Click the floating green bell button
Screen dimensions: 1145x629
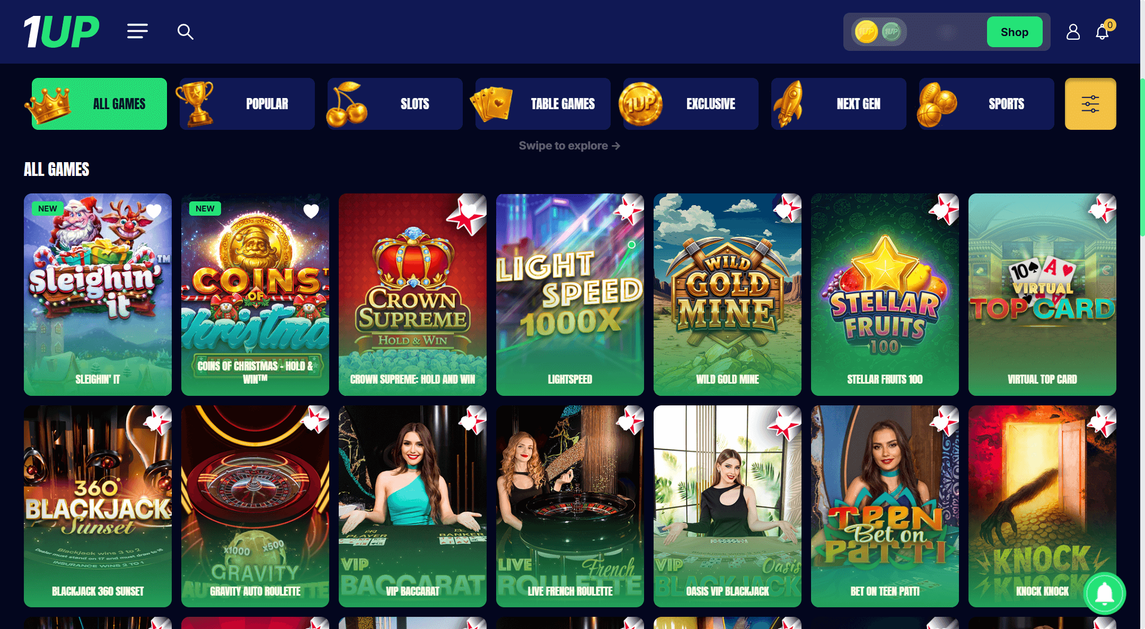coord(1105,593)
